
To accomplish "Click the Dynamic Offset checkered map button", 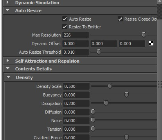I will tap(151, 43).
